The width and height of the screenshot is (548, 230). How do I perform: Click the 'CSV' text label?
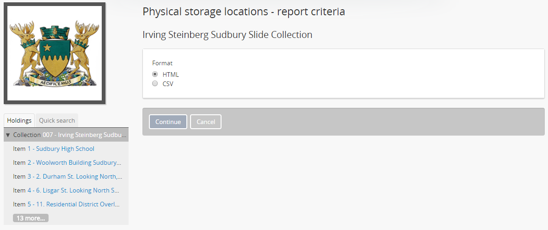168,84
